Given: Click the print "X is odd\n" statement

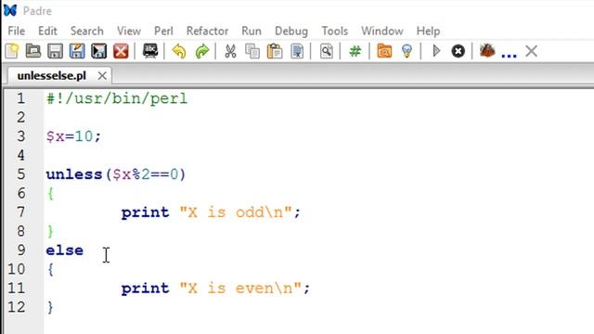Looking at the screenshot, I should click(x=211, y=212).
